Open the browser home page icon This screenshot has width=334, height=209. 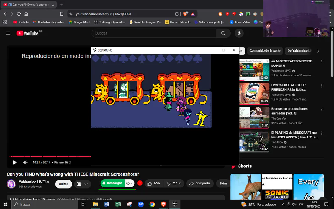click(x=26, y=14)
